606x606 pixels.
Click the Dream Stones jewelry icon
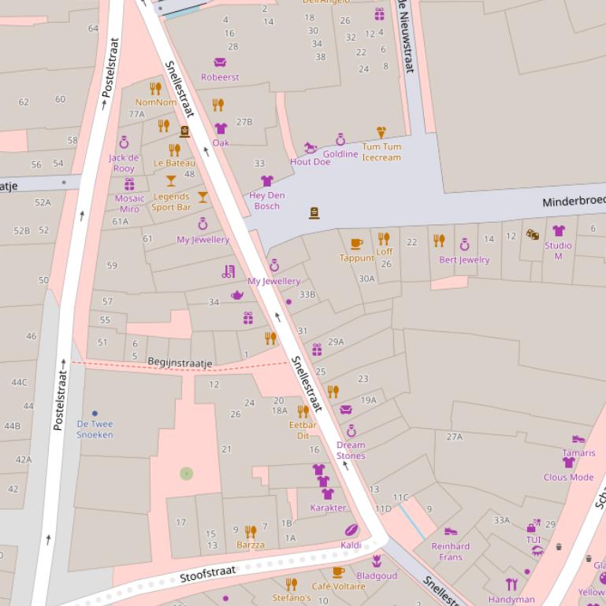pos(351,431)
